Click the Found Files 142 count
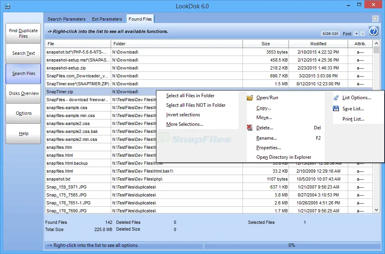Screen dimensions: 385x254 (109, 222)
